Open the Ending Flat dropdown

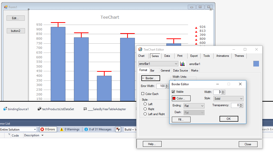[x=194, y=106]
